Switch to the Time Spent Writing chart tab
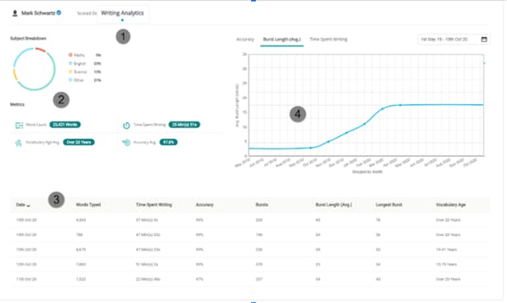The height and width of the screenshot is (303, 507). [x=328, y=39]
